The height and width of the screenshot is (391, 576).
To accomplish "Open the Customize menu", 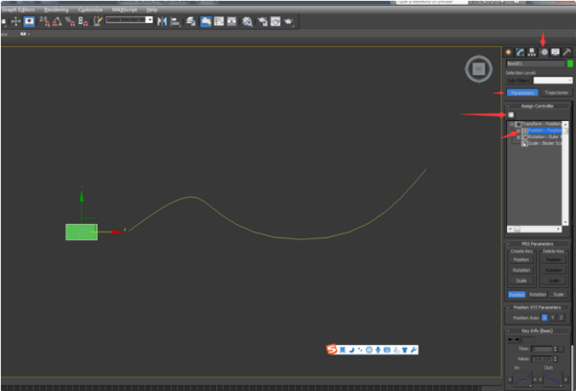I will (90, 10).
